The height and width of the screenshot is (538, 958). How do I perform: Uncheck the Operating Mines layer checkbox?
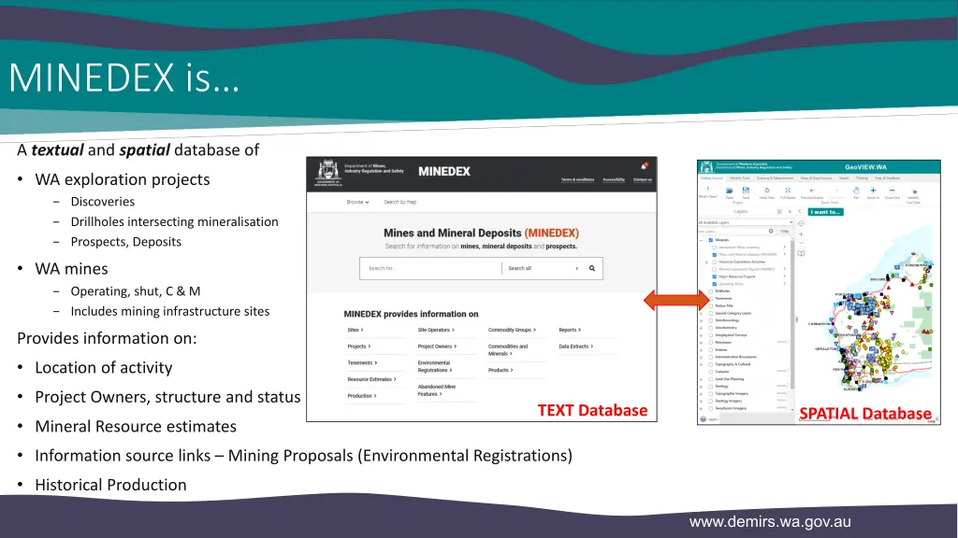[x=714, y=284]
